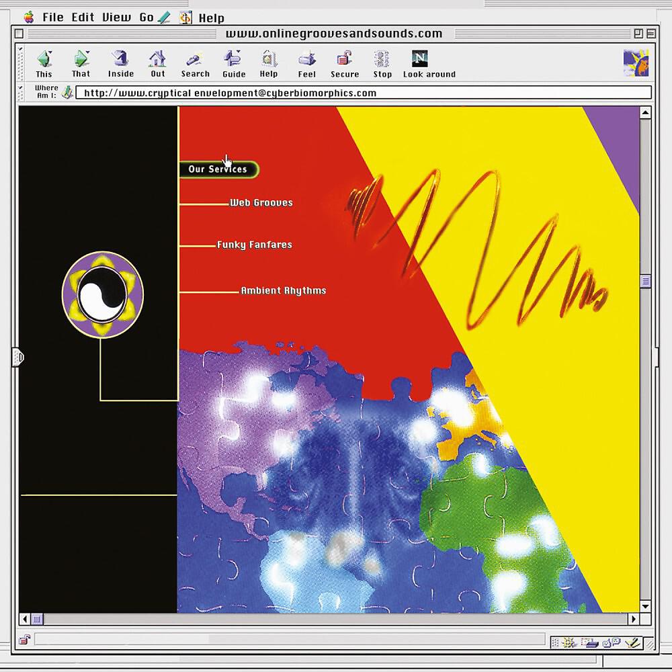The image size is (672, 672).
Task: Collapse the location toolbar via its grip
Action: click(21, 92)
